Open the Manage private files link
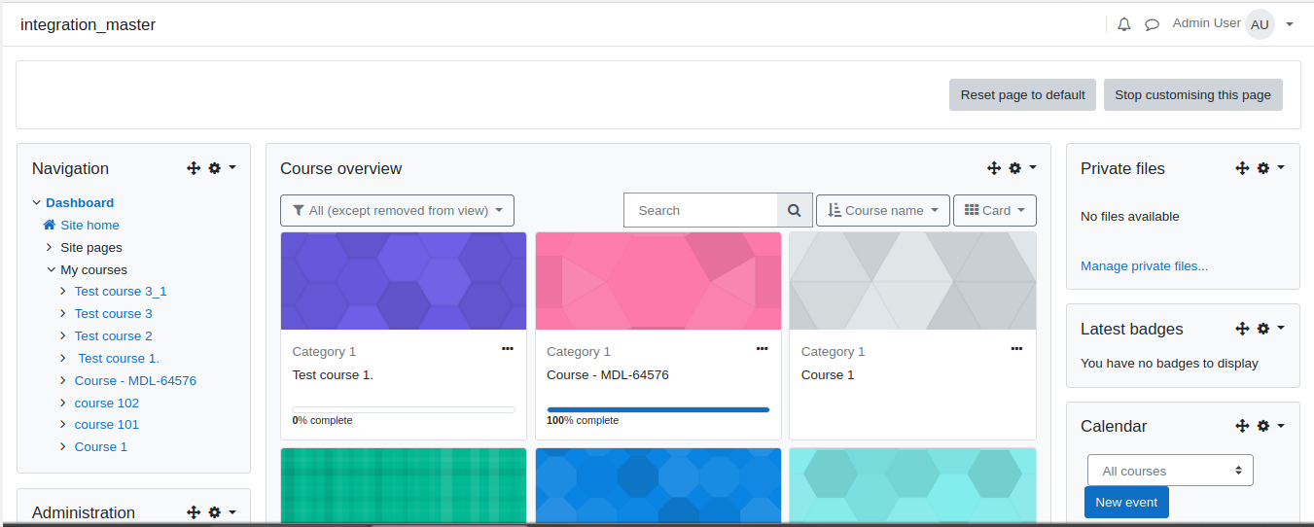 click(1144, 265)
